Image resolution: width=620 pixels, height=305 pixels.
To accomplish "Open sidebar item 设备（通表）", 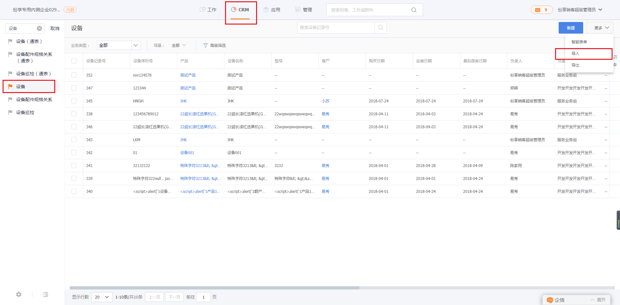I will pyautogui.click(x=29, y=41).
